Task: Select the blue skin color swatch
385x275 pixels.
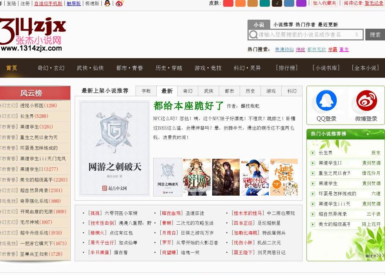Action: click(x=289, y=3)
